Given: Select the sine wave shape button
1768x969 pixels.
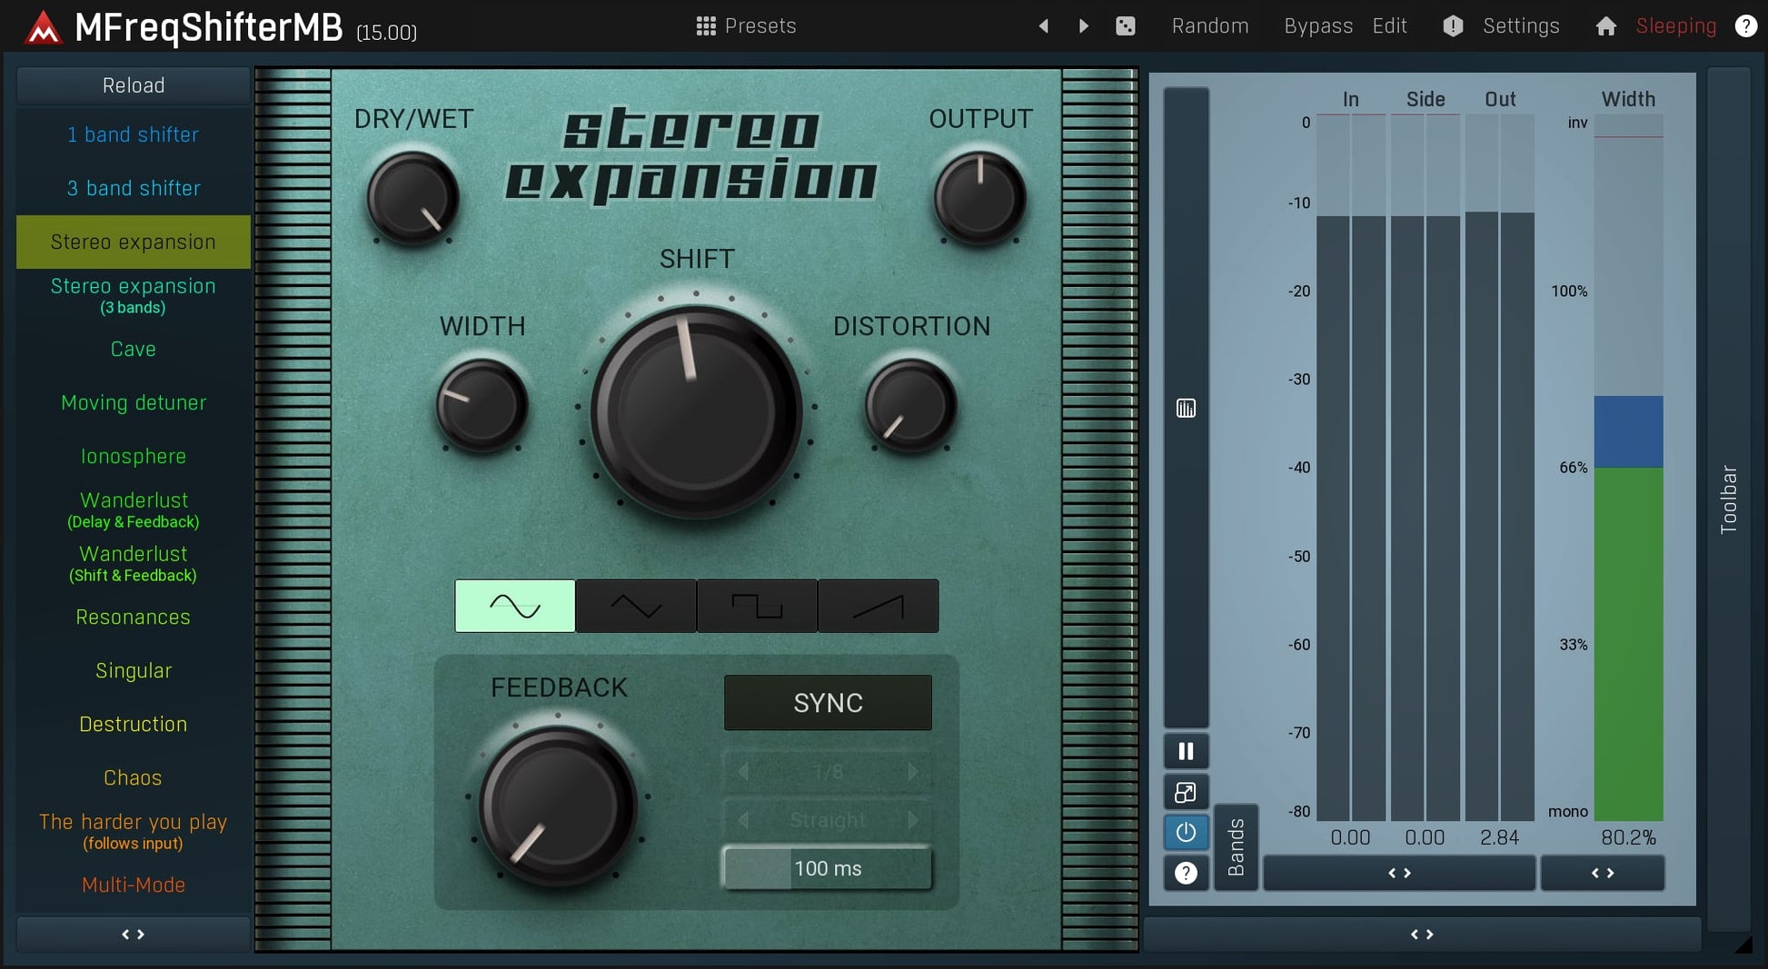Looking at the screenshot, I should (x=515, y=606).
